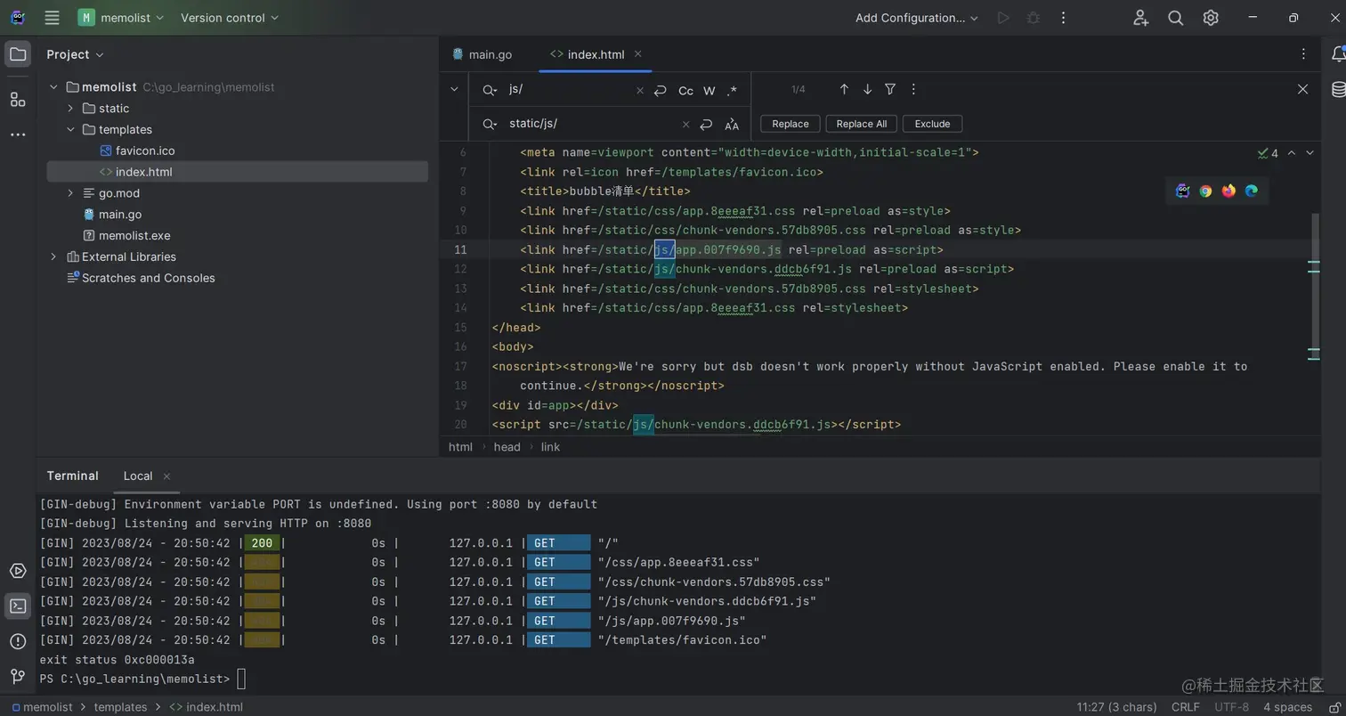The width and height of the screenshot is (1346, 716).
Task: Open the Structure tool window icon
Action: coord(18,99)
